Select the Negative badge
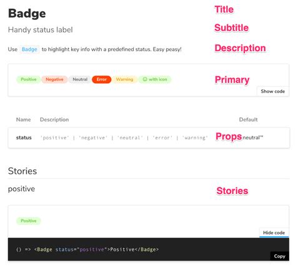The image size is (296, 270). pos(54,79)
